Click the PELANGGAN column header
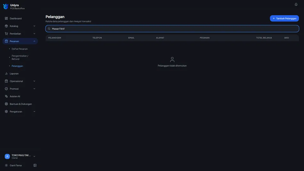This screenshot has height=171, width=304. click(x=55, y=38)
